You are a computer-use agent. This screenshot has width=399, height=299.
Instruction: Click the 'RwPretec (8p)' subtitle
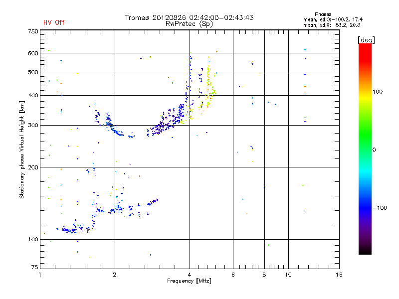pos(189,24)
